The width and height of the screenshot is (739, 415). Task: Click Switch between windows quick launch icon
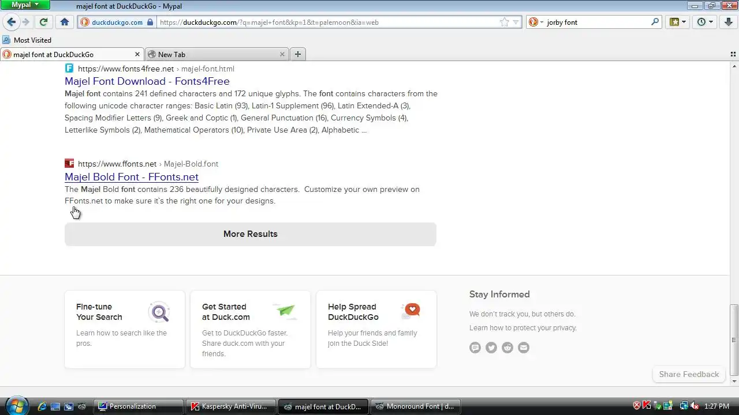tap(69, 406)
